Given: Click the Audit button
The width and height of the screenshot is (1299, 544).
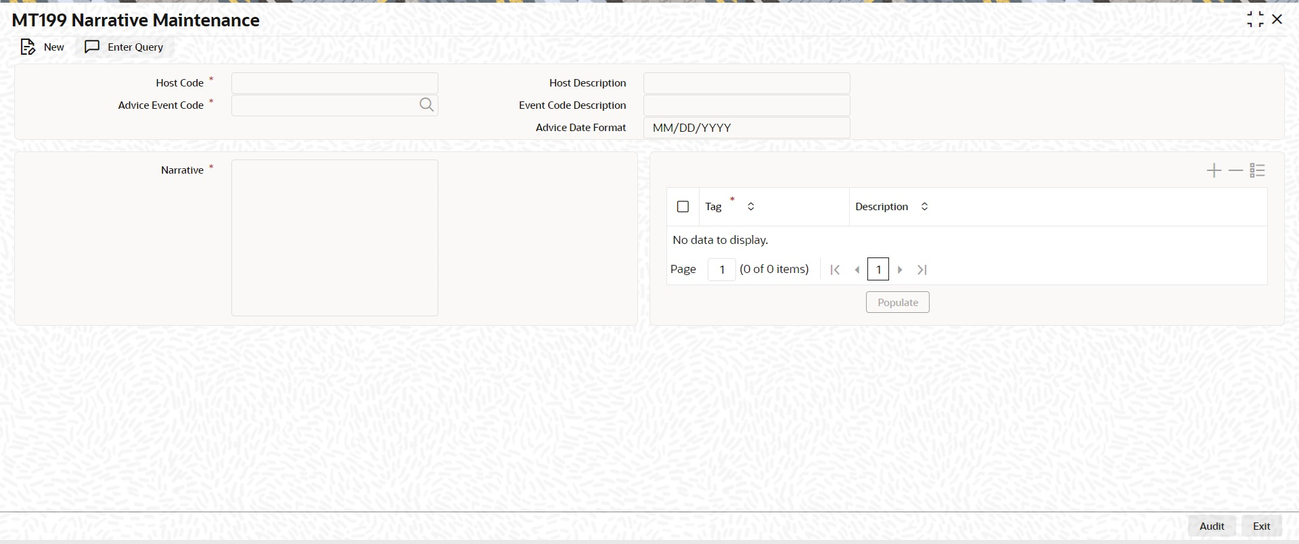Looking at the screenshot, I should pos(1212,526).
